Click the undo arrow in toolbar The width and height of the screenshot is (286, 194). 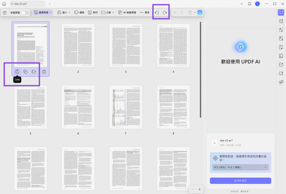(175, 13)
